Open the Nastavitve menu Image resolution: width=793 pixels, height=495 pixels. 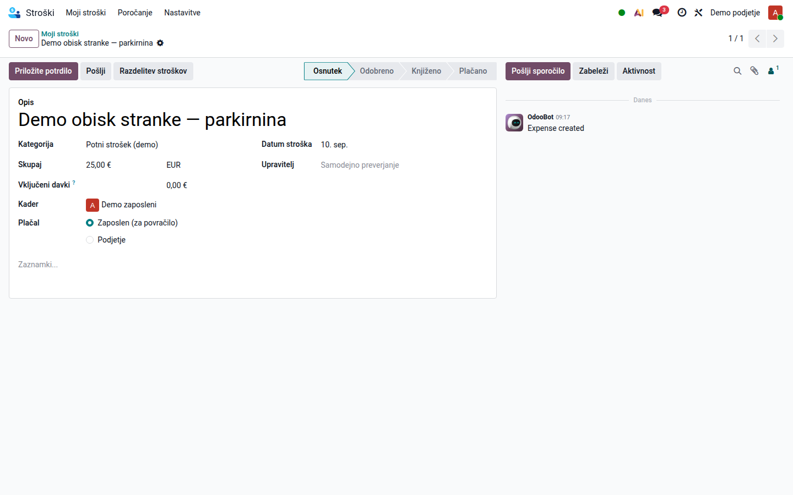click(x=182, y=13)
